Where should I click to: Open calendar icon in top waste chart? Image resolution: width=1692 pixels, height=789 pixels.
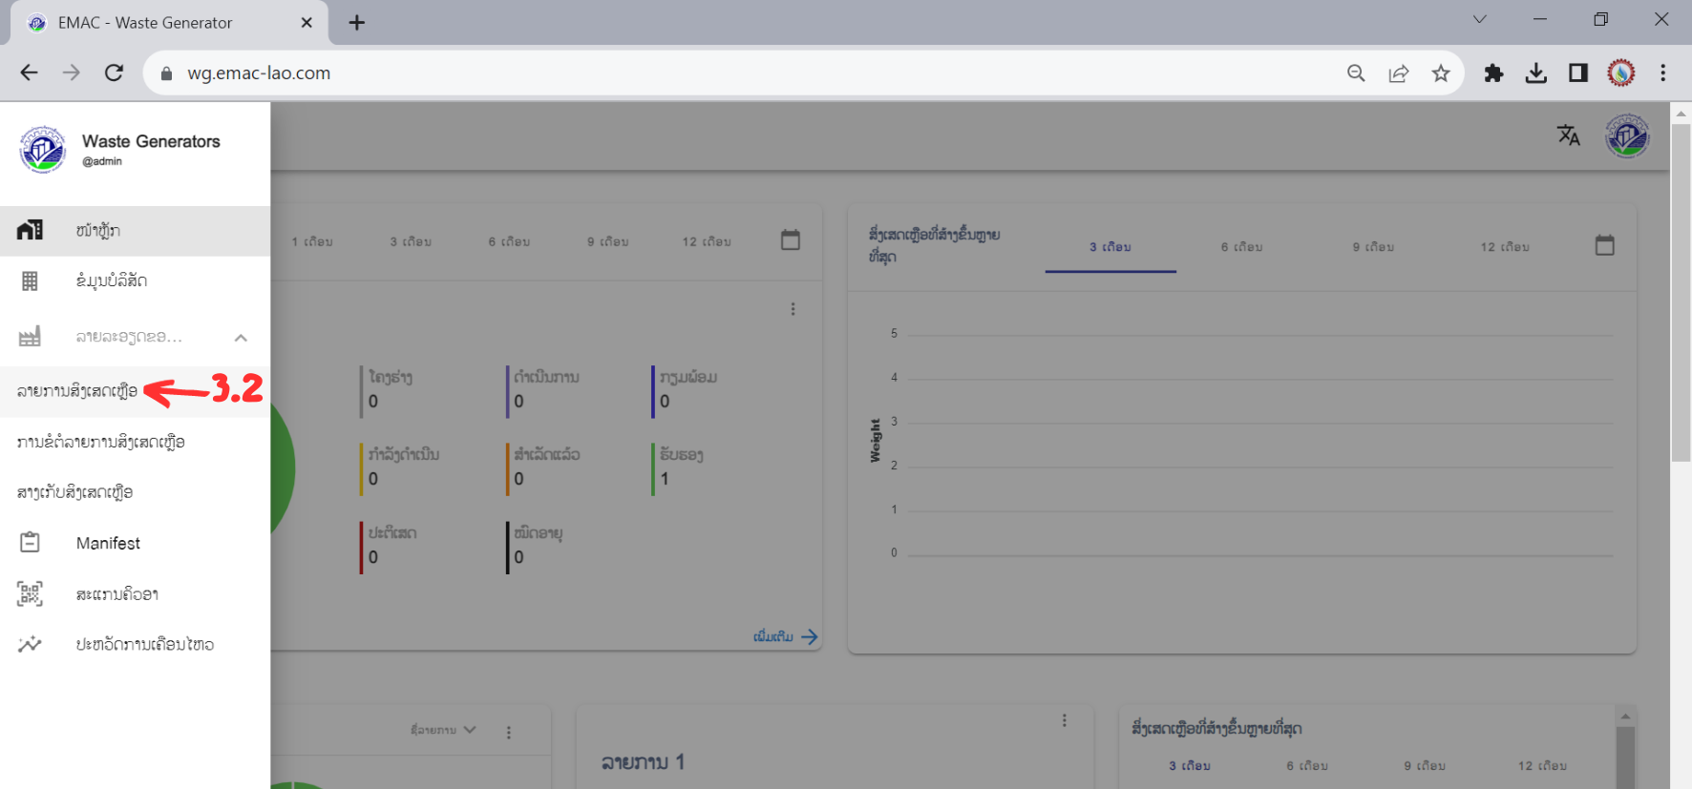tap(1604, 246)
